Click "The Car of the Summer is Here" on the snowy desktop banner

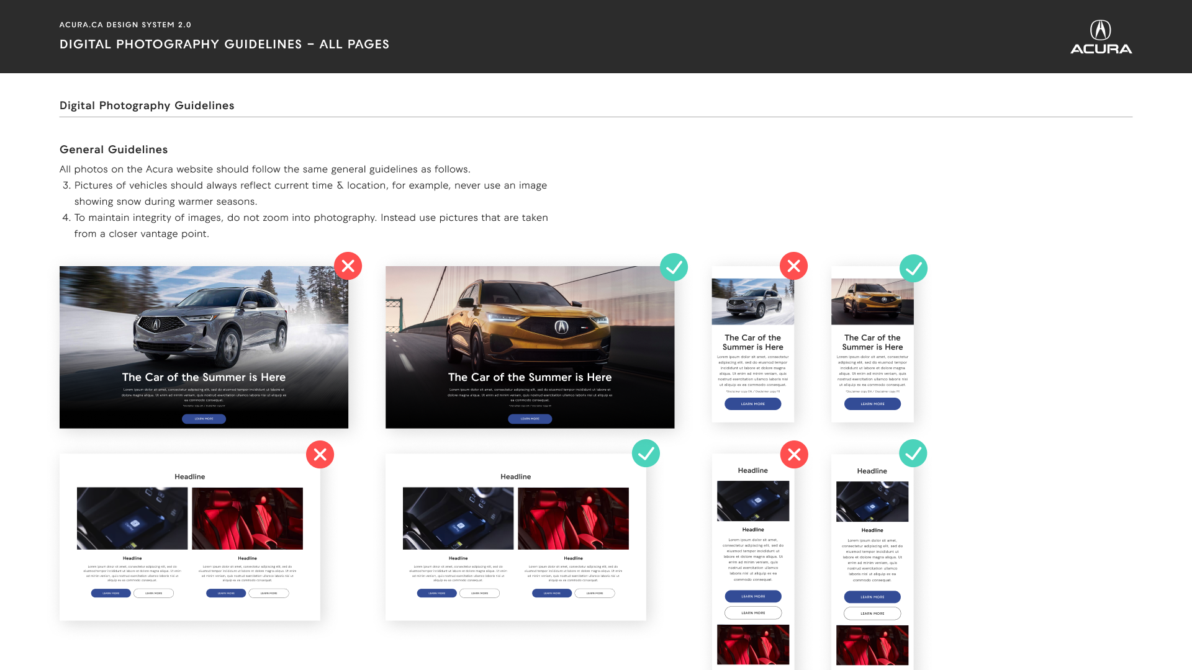[204, 377]
